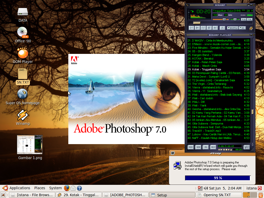Pause playback in Winamp
264x198 pixels.
point(203,28)
